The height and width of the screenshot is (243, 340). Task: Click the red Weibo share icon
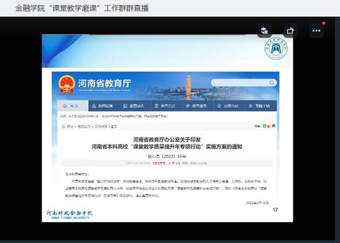269,126
